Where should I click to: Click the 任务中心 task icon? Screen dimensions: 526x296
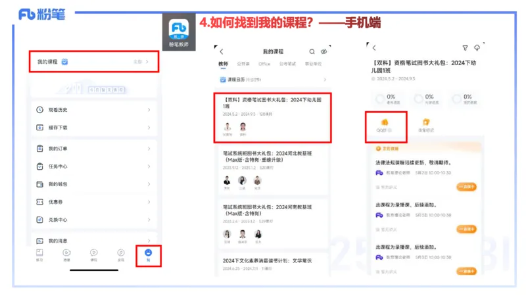pyautogui.click(x=39, y=166)
